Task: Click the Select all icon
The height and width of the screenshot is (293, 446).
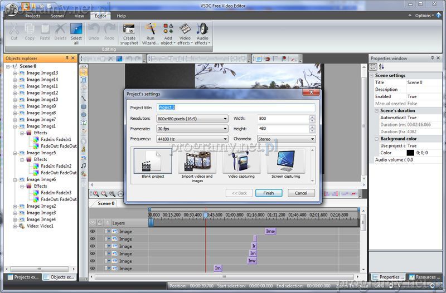Action: click(76, 33)
